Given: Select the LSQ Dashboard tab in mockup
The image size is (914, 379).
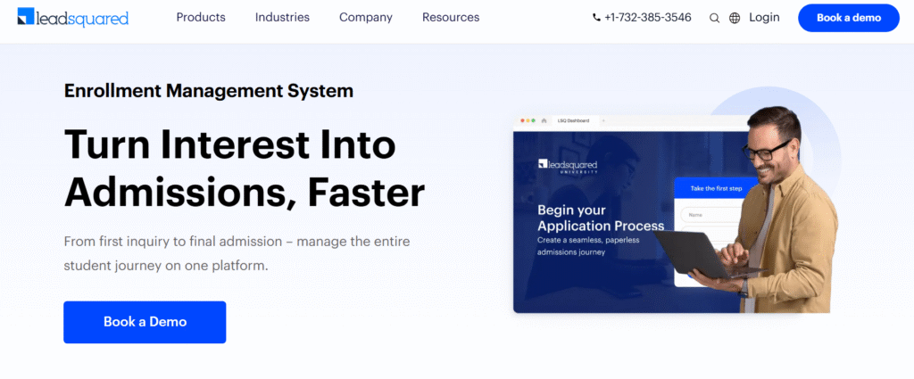Looking at the screenshot, I should pos(573,119).
